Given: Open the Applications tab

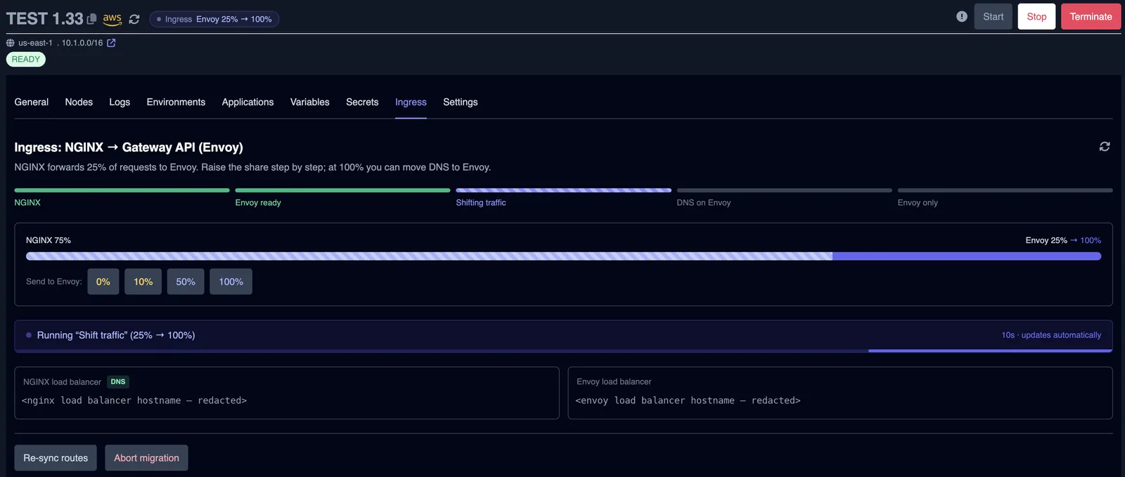Looking at the screenshot, I should click(247, 102).
